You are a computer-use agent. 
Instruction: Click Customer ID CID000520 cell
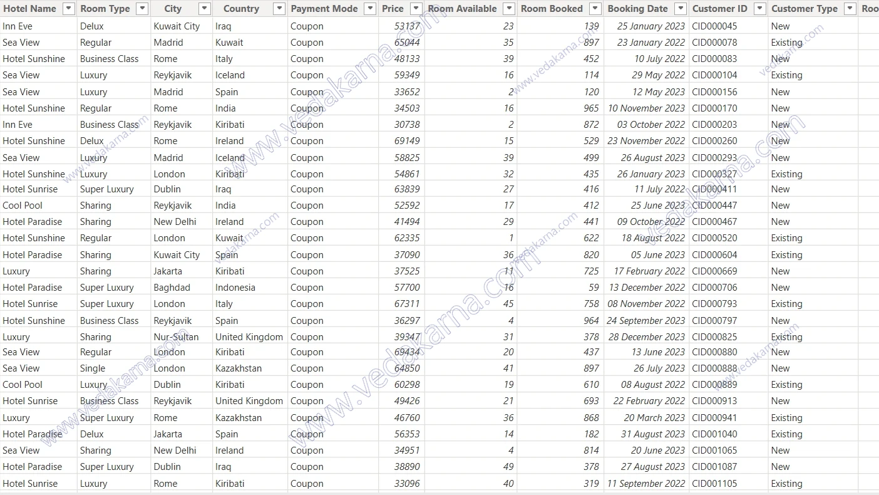coord(714,238)
